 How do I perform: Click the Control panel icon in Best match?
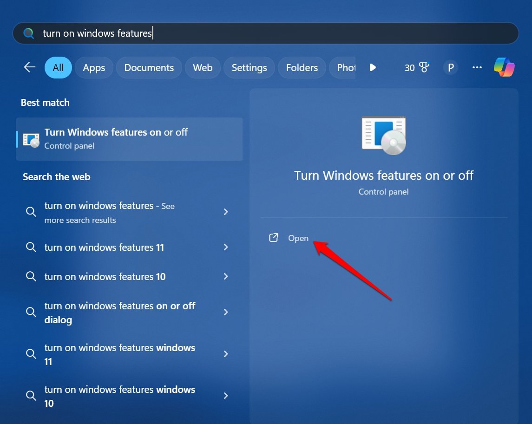coord(31,139)
